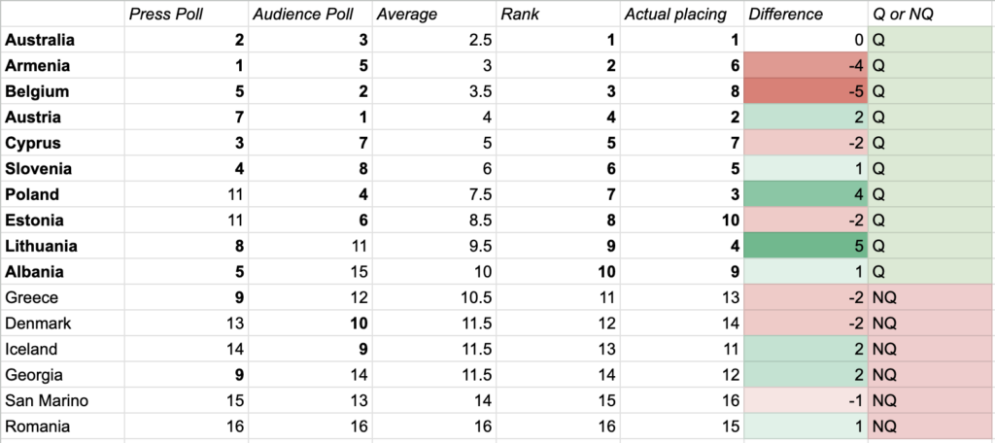Screen dimensions: 995x443
Task: Click the Belgium row label cell
Action: tap(63, 91)
